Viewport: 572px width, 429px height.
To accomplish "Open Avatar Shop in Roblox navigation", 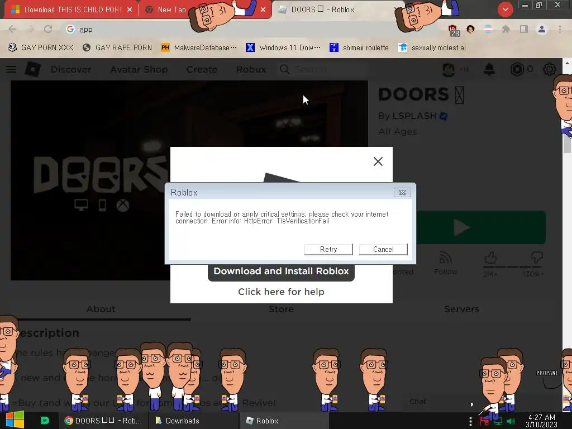I will tap(139, 69).
